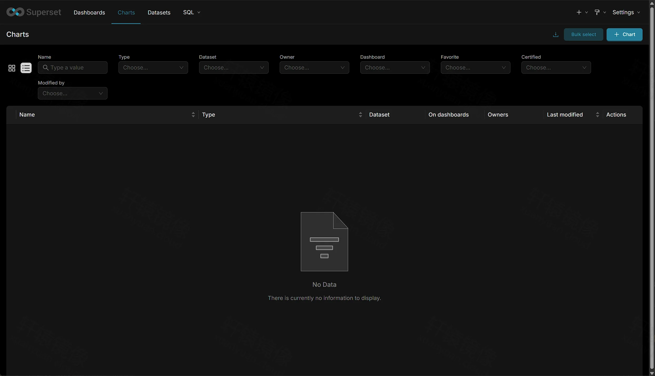
Task: Switch to list view
Action: pyautogui.click(x=26, y=68)
